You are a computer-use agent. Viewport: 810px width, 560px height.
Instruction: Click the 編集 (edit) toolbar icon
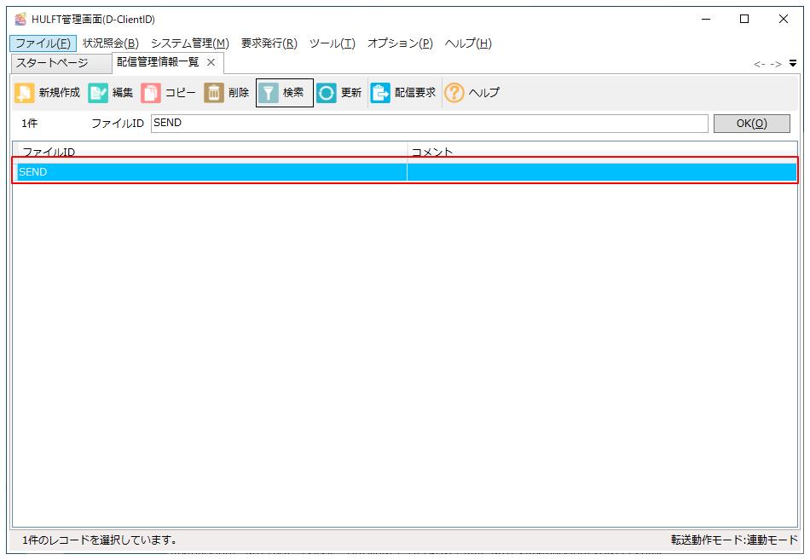click(98, 93)
